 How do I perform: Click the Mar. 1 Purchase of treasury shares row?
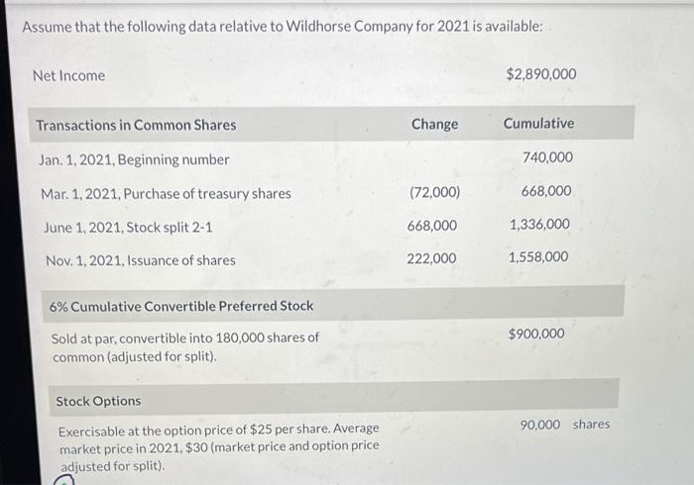305,193
